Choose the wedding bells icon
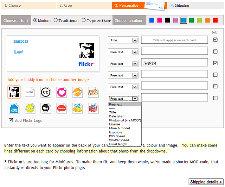 pyautogui.click(x=77, y=108)
